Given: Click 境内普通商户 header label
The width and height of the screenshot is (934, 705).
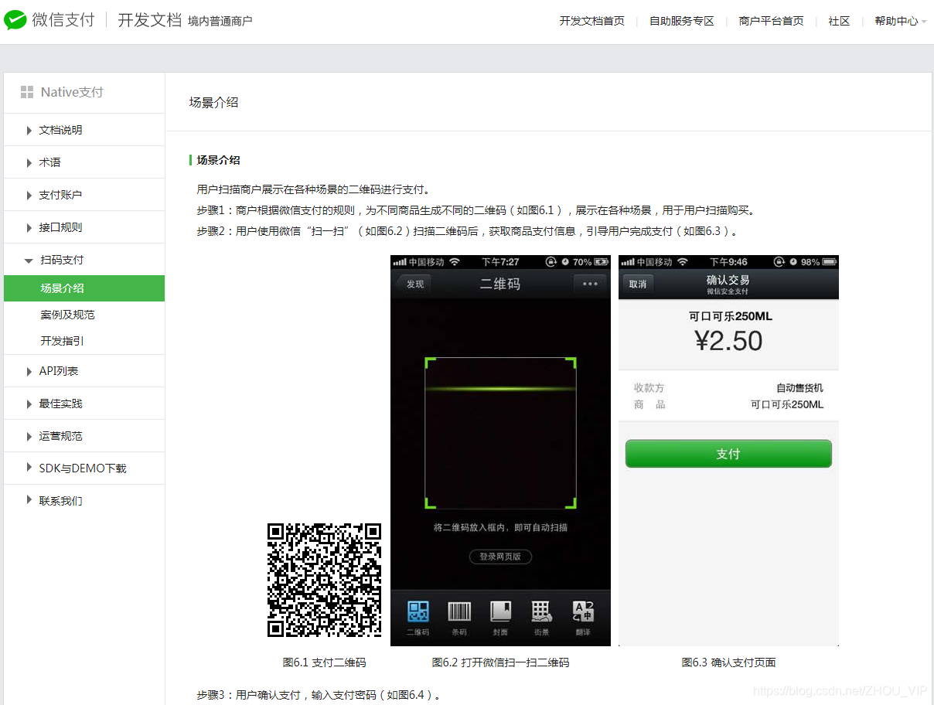Looking at the screenshot, I should pos(220,21).
